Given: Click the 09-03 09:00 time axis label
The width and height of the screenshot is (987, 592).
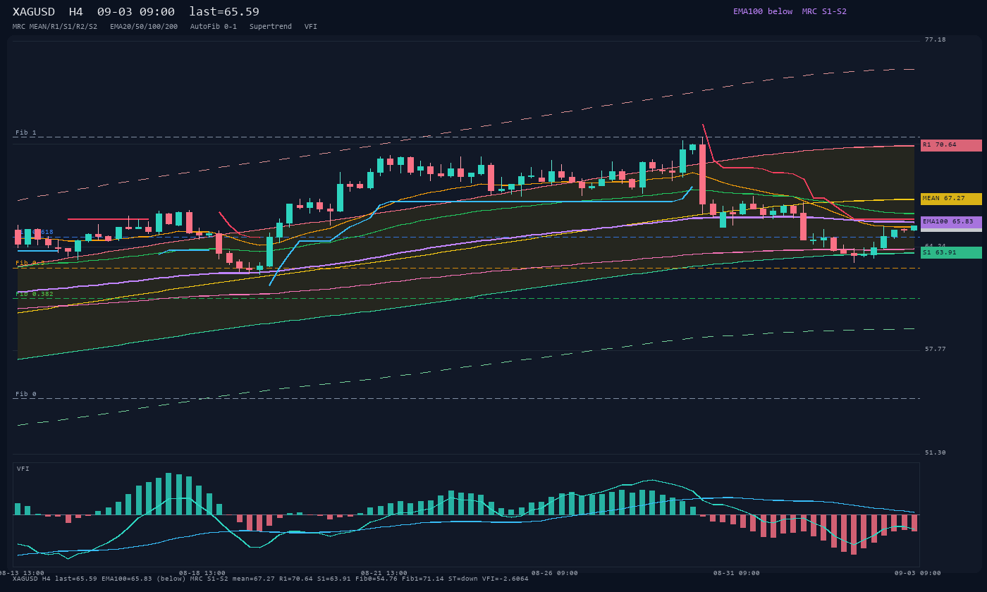Looking at the screenshot, I should tap(917, 573).
